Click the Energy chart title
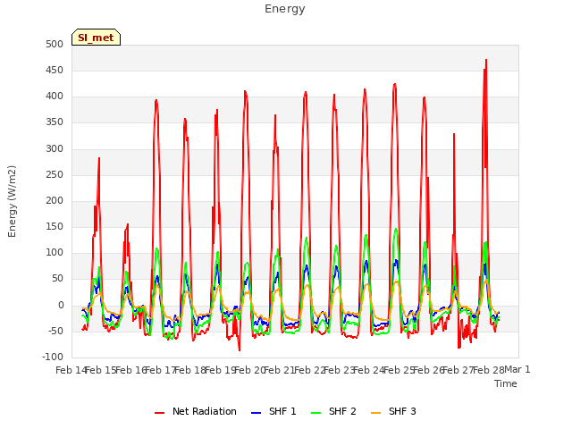This screenshot has width=572, height=429. 285,9
